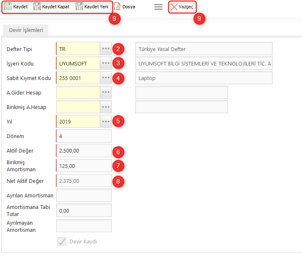Click the Aktif Değer input field
Screen dimensions: 302x267
pos(84,151)
